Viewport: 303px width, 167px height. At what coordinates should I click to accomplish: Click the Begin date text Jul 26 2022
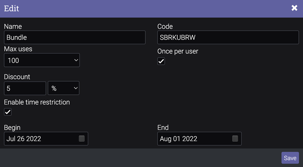pos(24,139)
